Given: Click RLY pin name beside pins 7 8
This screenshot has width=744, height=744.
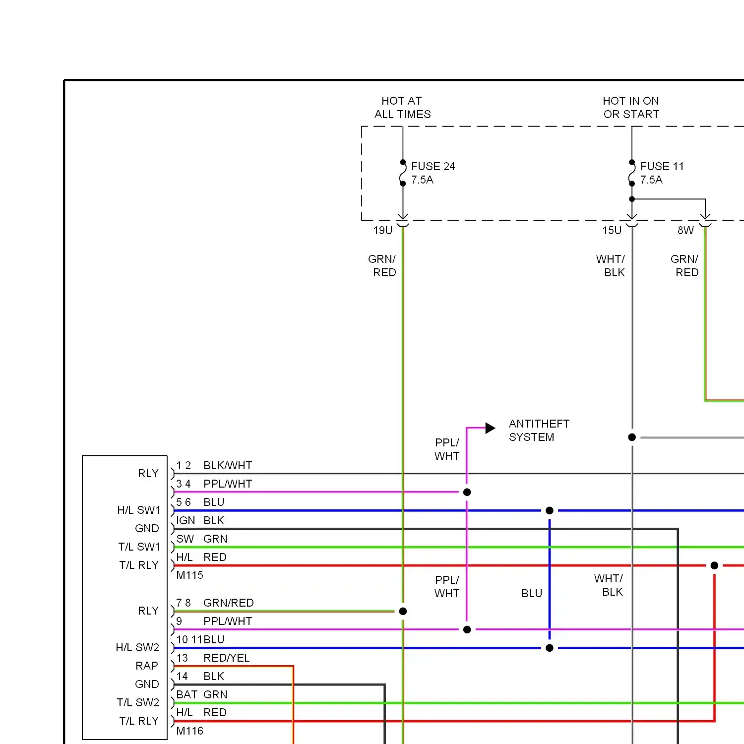Looking at the screenshot, I should [148, 611].
